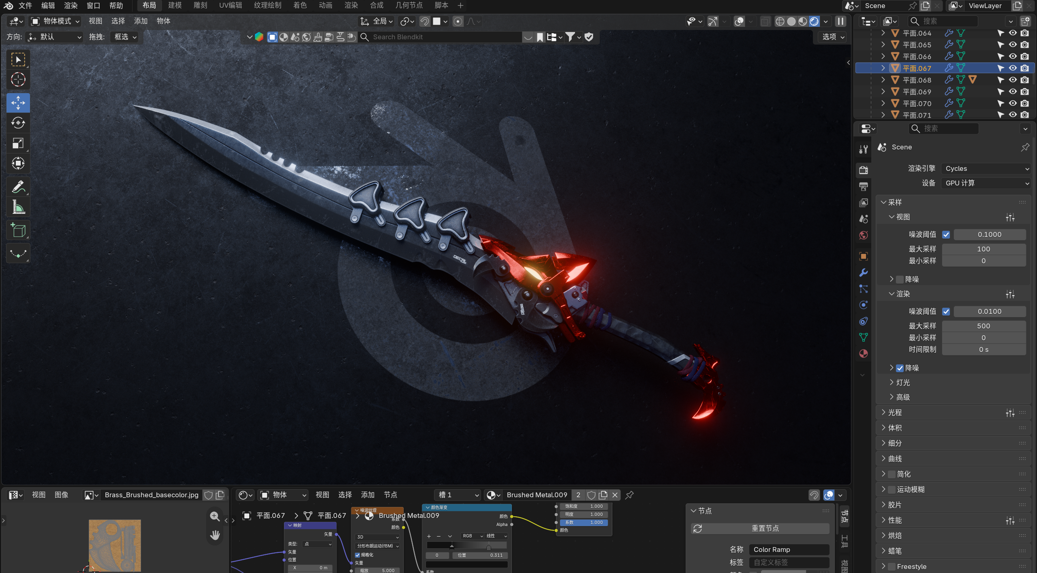This screenshot has height=573, width=1037.
Task: Disable render noise threshold checkbox
Action: [x=946, y=311]
